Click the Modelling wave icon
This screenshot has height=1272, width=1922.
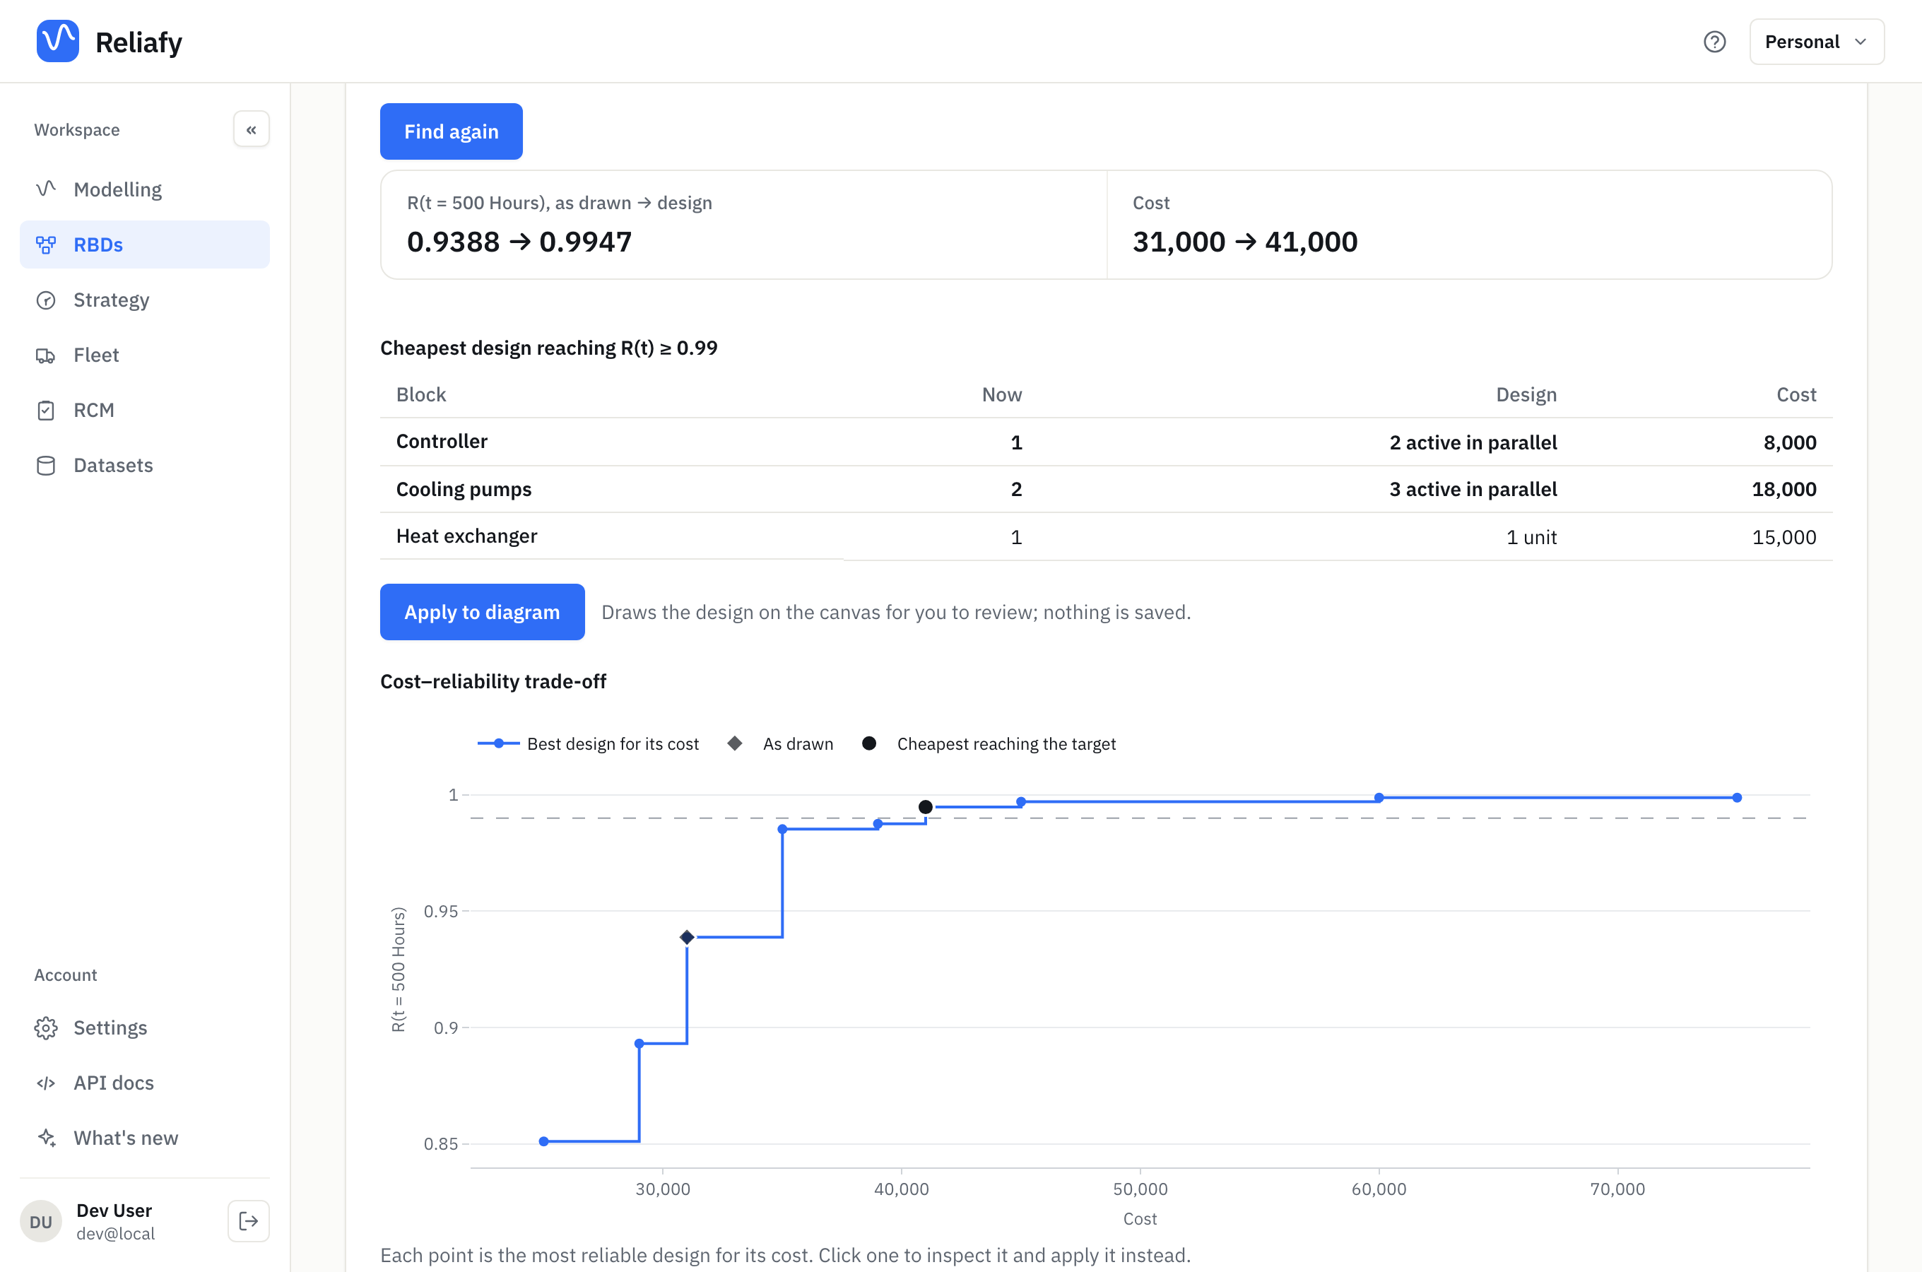[x=46, y=189]
